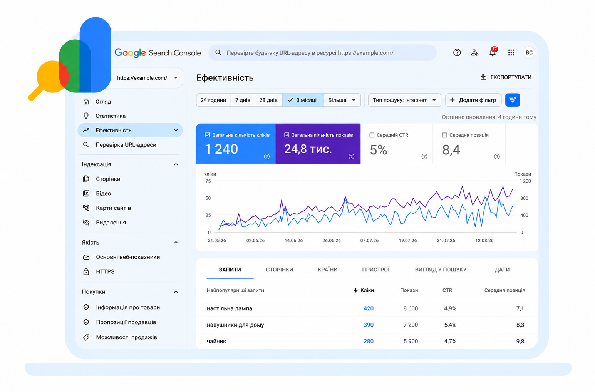The width and height of the screenshot is (595, 392).
Task: Open the https://example.com/ property dropdown
Action: click(x=147, y=78)
